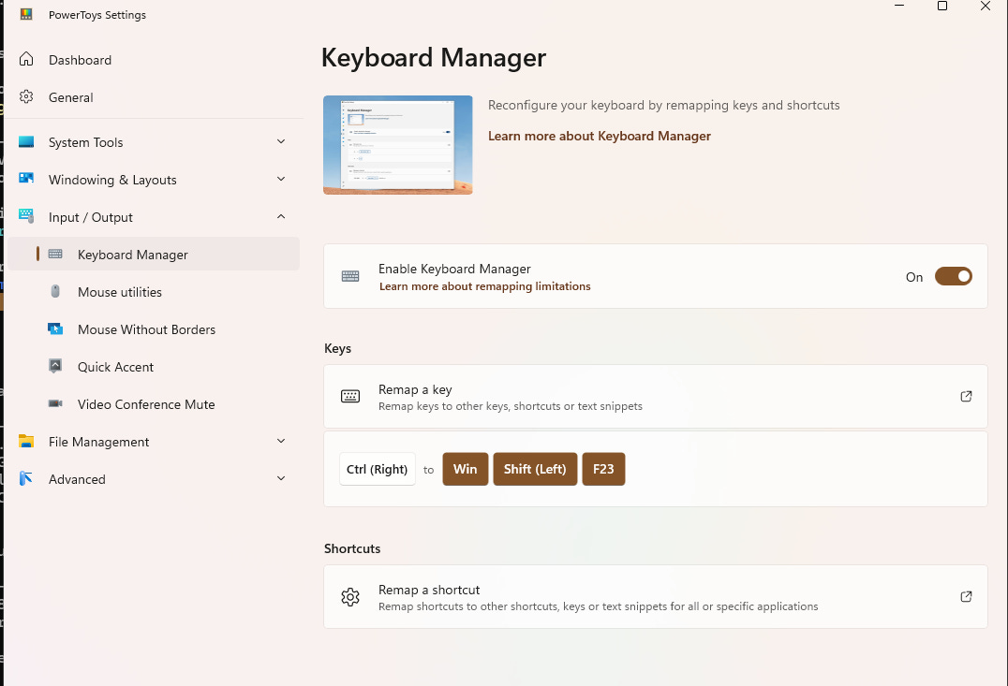Click the General settings gear icon

pos(26,96)
